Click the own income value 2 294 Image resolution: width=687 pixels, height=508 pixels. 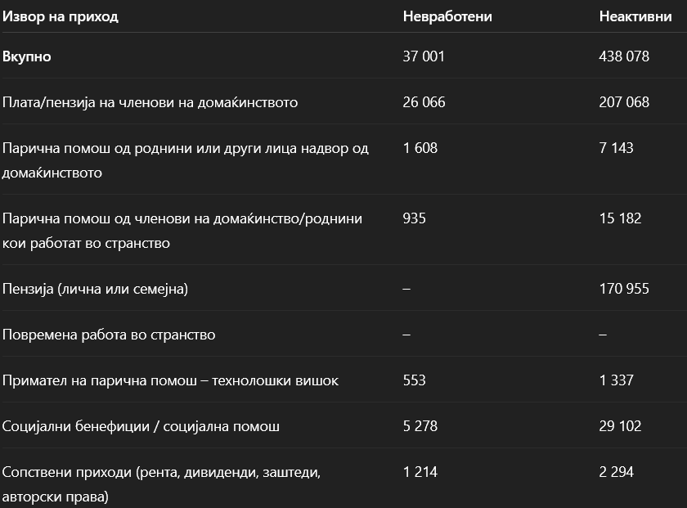click(x=616, y=472)
